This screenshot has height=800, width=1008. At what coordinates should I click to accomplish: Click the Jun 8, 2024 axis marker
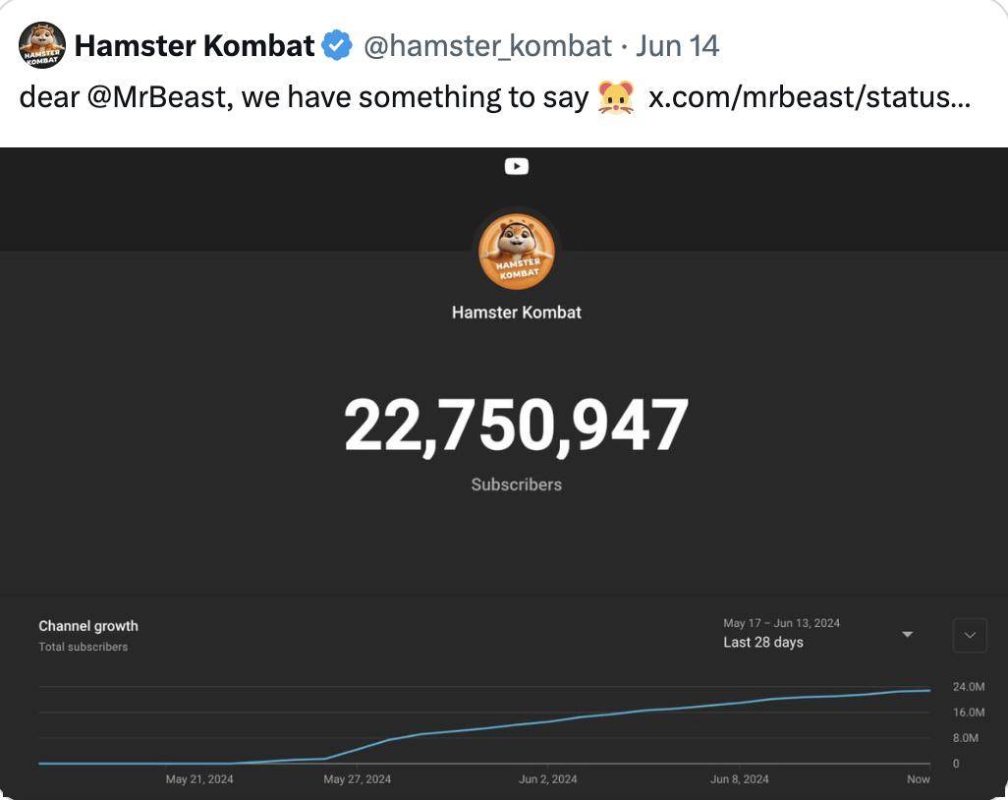click(x=739, y=778)
